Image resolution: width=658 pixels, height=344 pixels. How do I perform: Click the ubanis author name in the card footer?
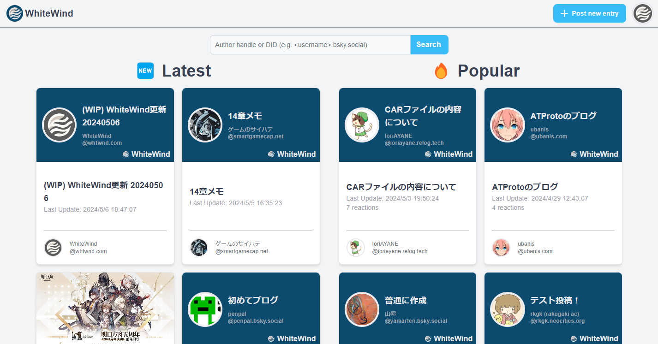526,244
